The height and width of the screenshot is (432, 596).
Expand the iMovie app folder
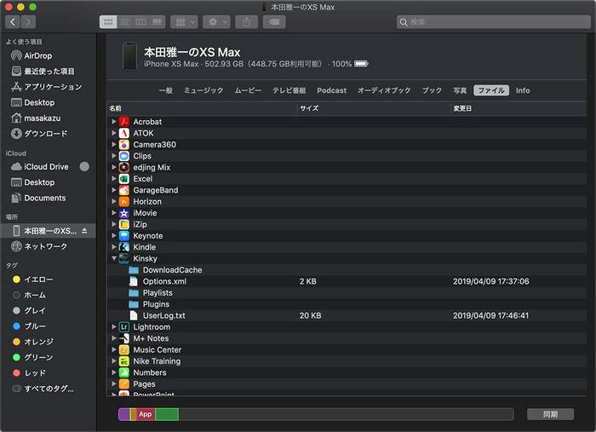[x=113, y=213]
